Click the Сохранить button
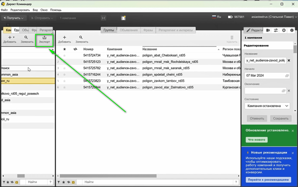 click(281, 118)
